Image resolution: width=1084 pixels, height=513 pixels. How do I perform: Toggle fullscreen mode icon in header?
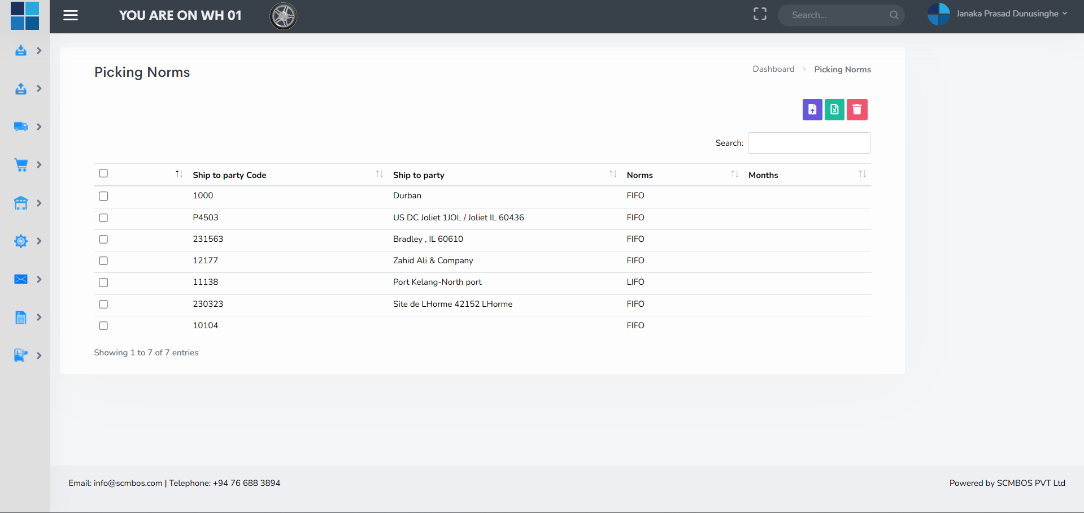coord(760,14)
